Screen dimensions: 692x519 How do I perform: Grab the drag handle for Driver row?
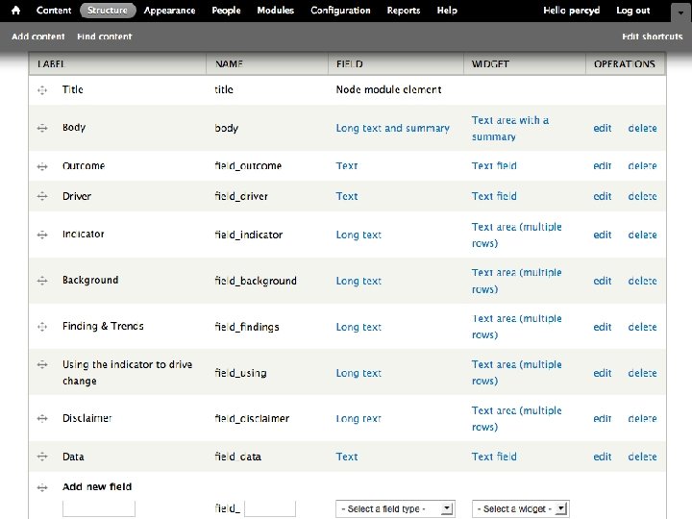(x=42, y=196)
